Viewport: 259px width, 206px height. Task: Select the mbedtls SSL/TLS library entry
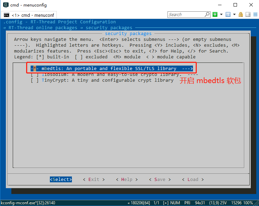point(112,68)
